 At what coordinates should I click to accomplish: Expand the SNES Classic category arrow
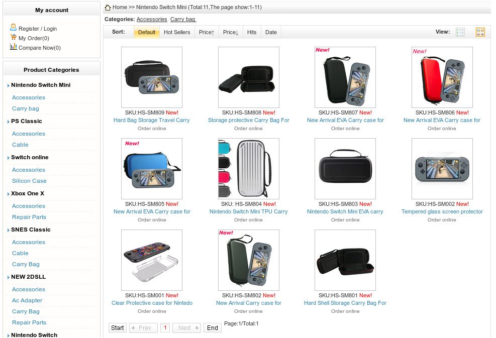click(9, 231)
